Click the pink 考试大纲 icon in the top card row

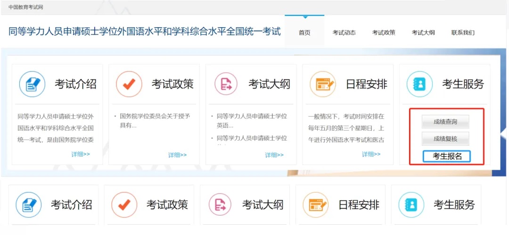[226, 85]
